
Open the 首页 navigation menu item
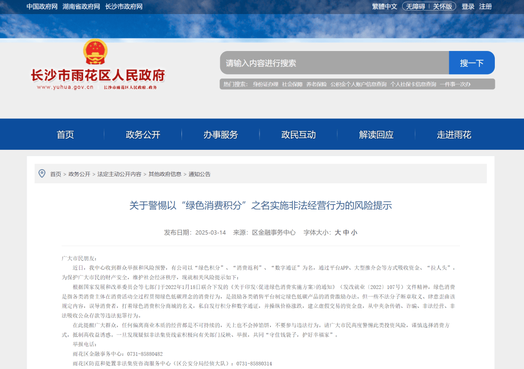65,135
